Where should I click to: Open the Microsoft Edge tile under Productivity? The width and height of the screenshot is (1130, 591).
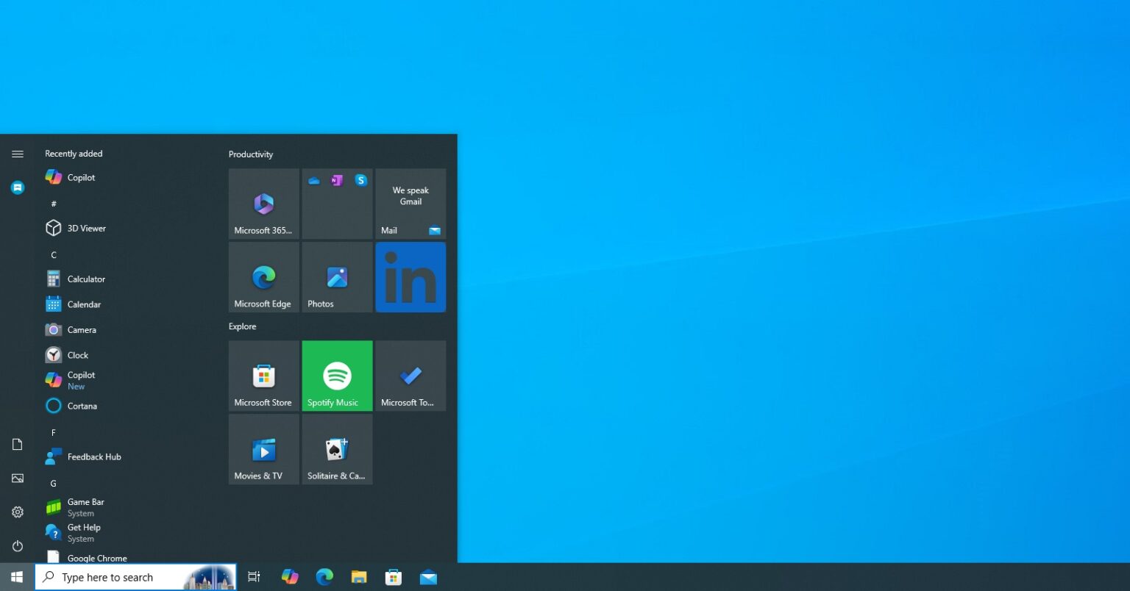[x=263, y=277]
